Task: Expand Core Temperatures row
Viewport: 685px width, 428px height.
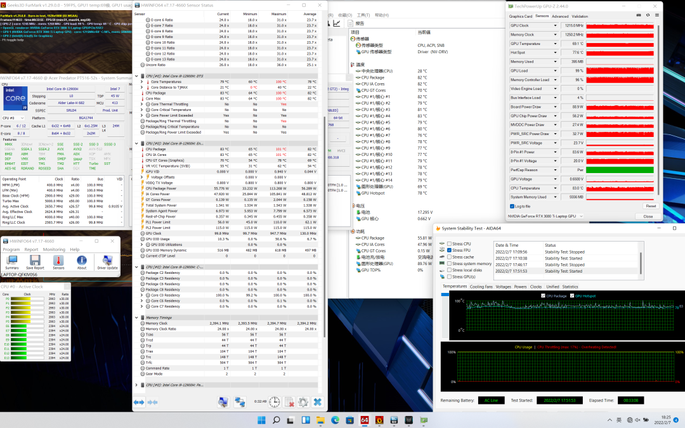Action: [x=141, y=82]
